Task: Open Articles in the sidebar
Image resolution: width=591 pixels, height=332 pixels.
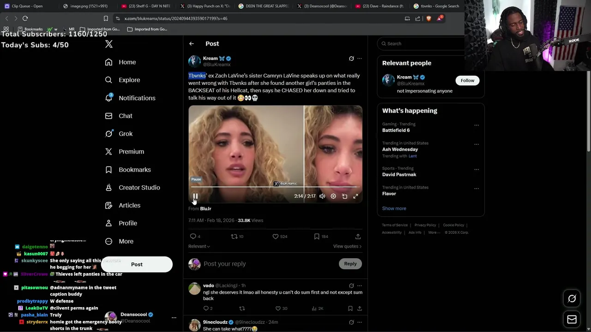Action: [123, 205]
